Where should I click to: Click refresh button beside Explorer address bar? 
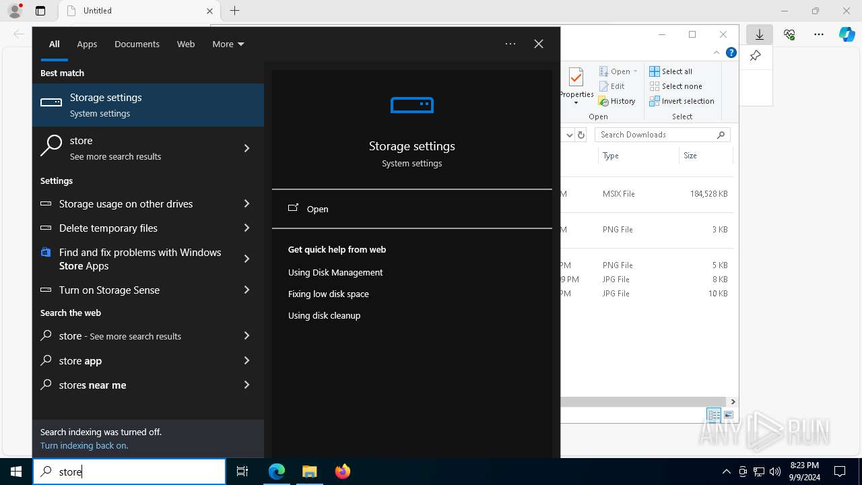coord(581,135)
